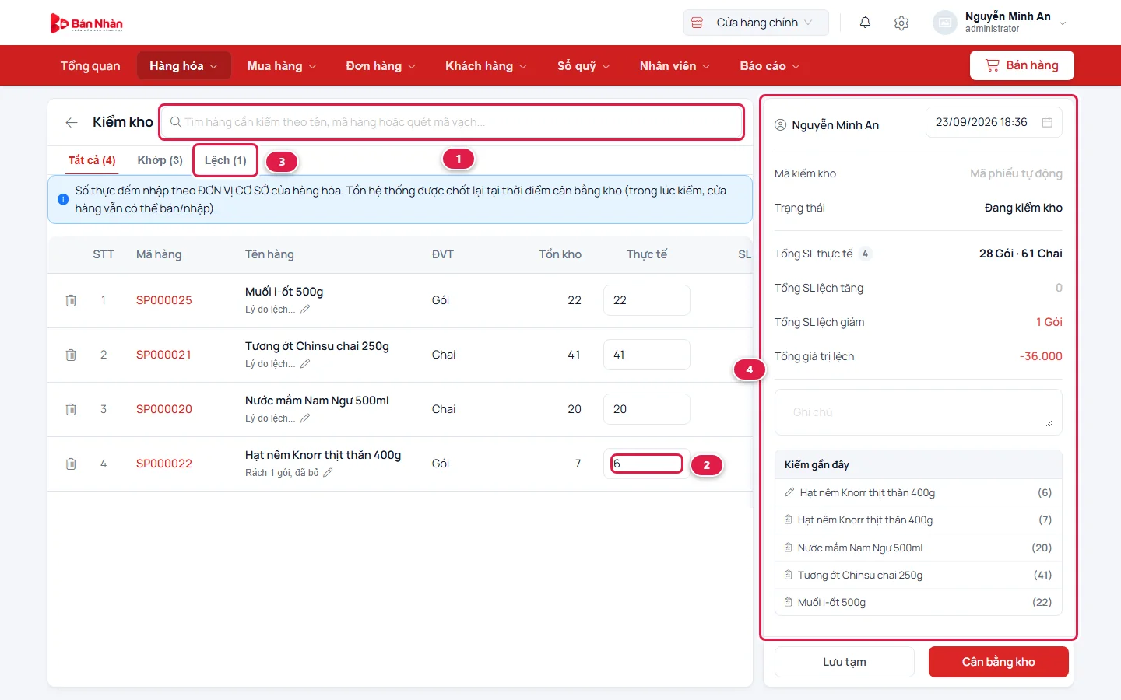
Task: Expand the Đơn hàng menu
Action: (381, 66)
